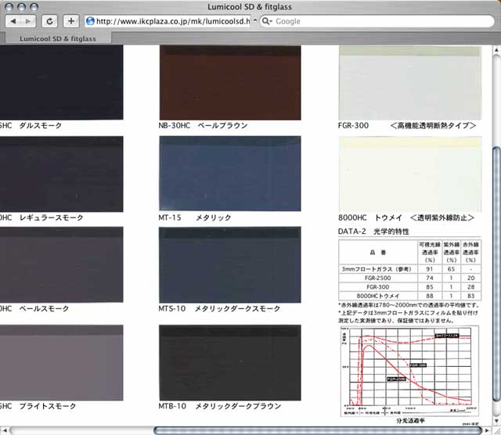Screen dimensions: 501x435
Task: Click the window title Lumicool SD & fitglass
Action: 250,7
